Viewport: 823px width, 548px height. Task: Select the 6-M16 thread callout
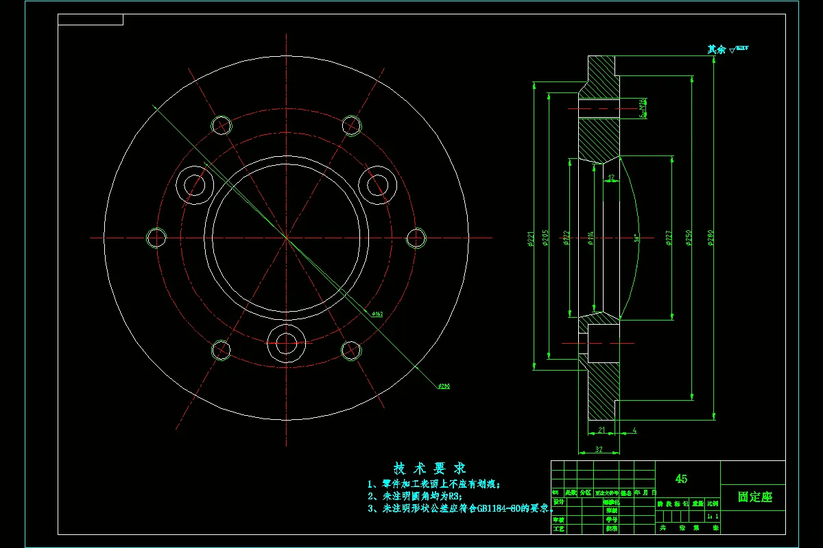point(643,108)
